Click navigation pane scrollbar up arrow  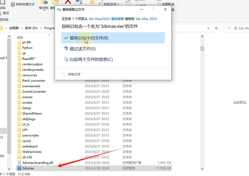pyautogui.click(x=9, y=36)
